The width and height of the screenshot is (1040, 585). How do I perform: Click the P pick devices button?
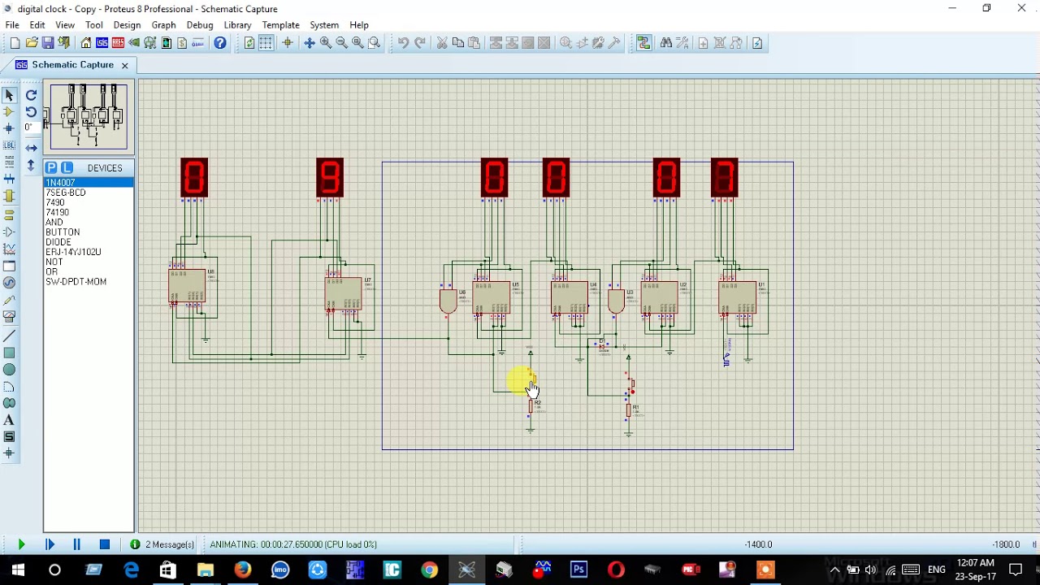pyautogui.click(x=51, y=167)
